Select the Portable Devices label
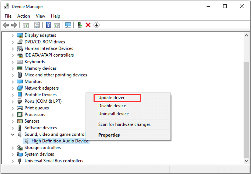251x174 pixels. click(41, 95)
